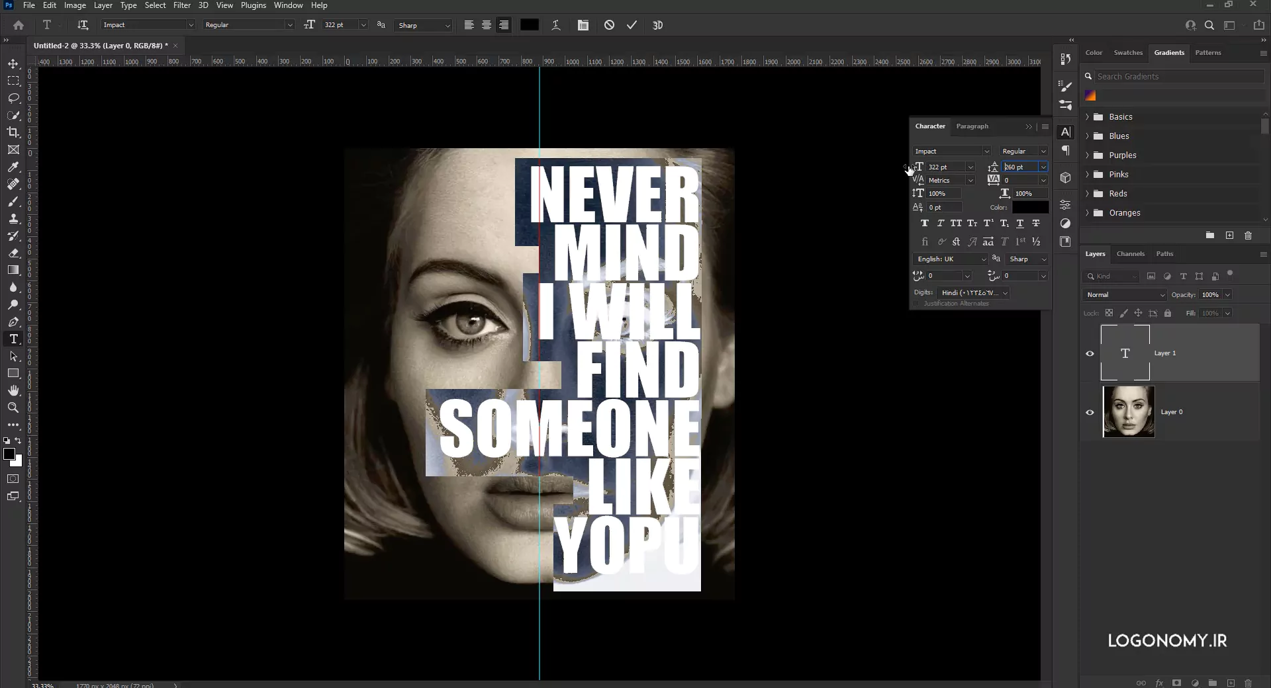
Task: Select the Move tool
Action: pos(13,64)
